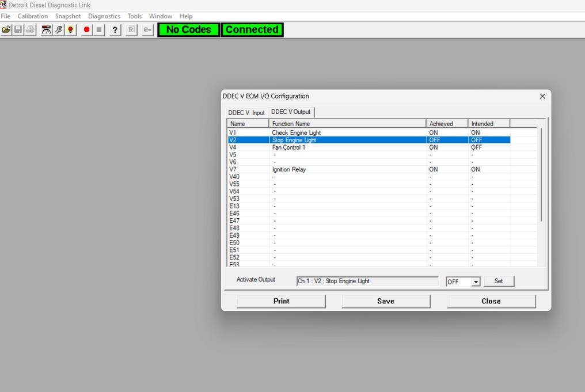Viewport: 585px width, 392px height.
Task: Open the Activate Output OFF dropdown
Action: tap(476, 282)
